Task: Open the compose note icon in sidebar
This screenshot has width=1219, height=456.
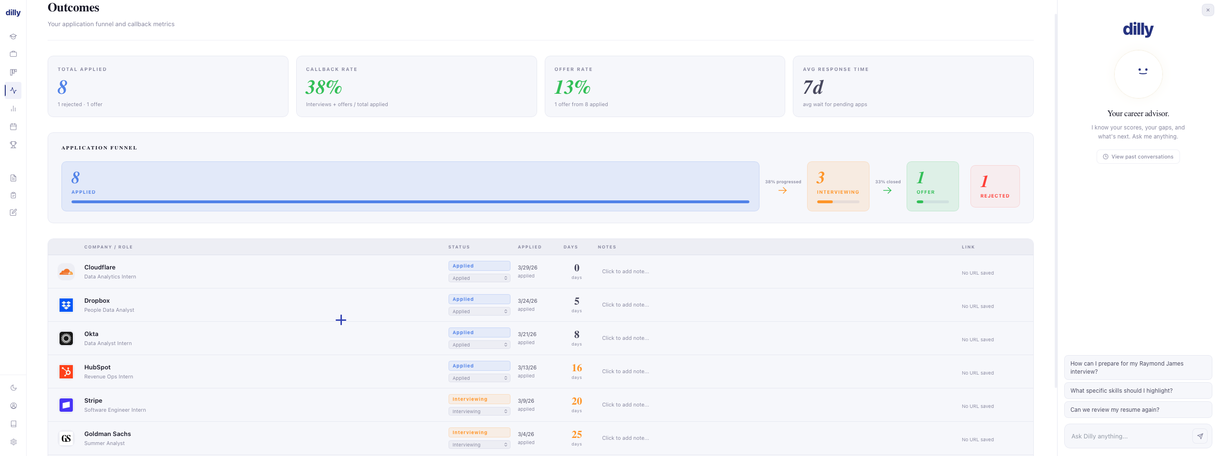Action: [13, 213]
